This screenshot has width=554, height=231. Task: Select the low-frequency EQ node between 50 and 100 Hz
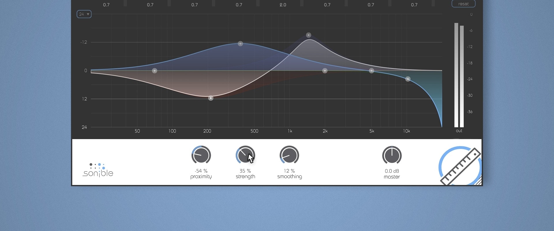point(155,71)
